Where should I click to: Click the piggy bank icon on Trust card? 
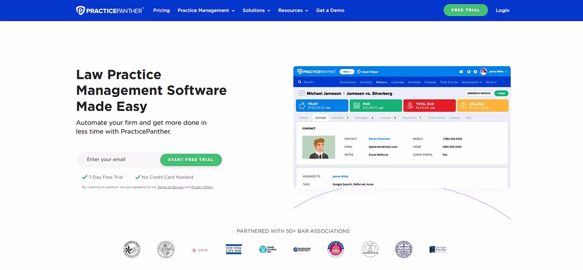[302, 105]
